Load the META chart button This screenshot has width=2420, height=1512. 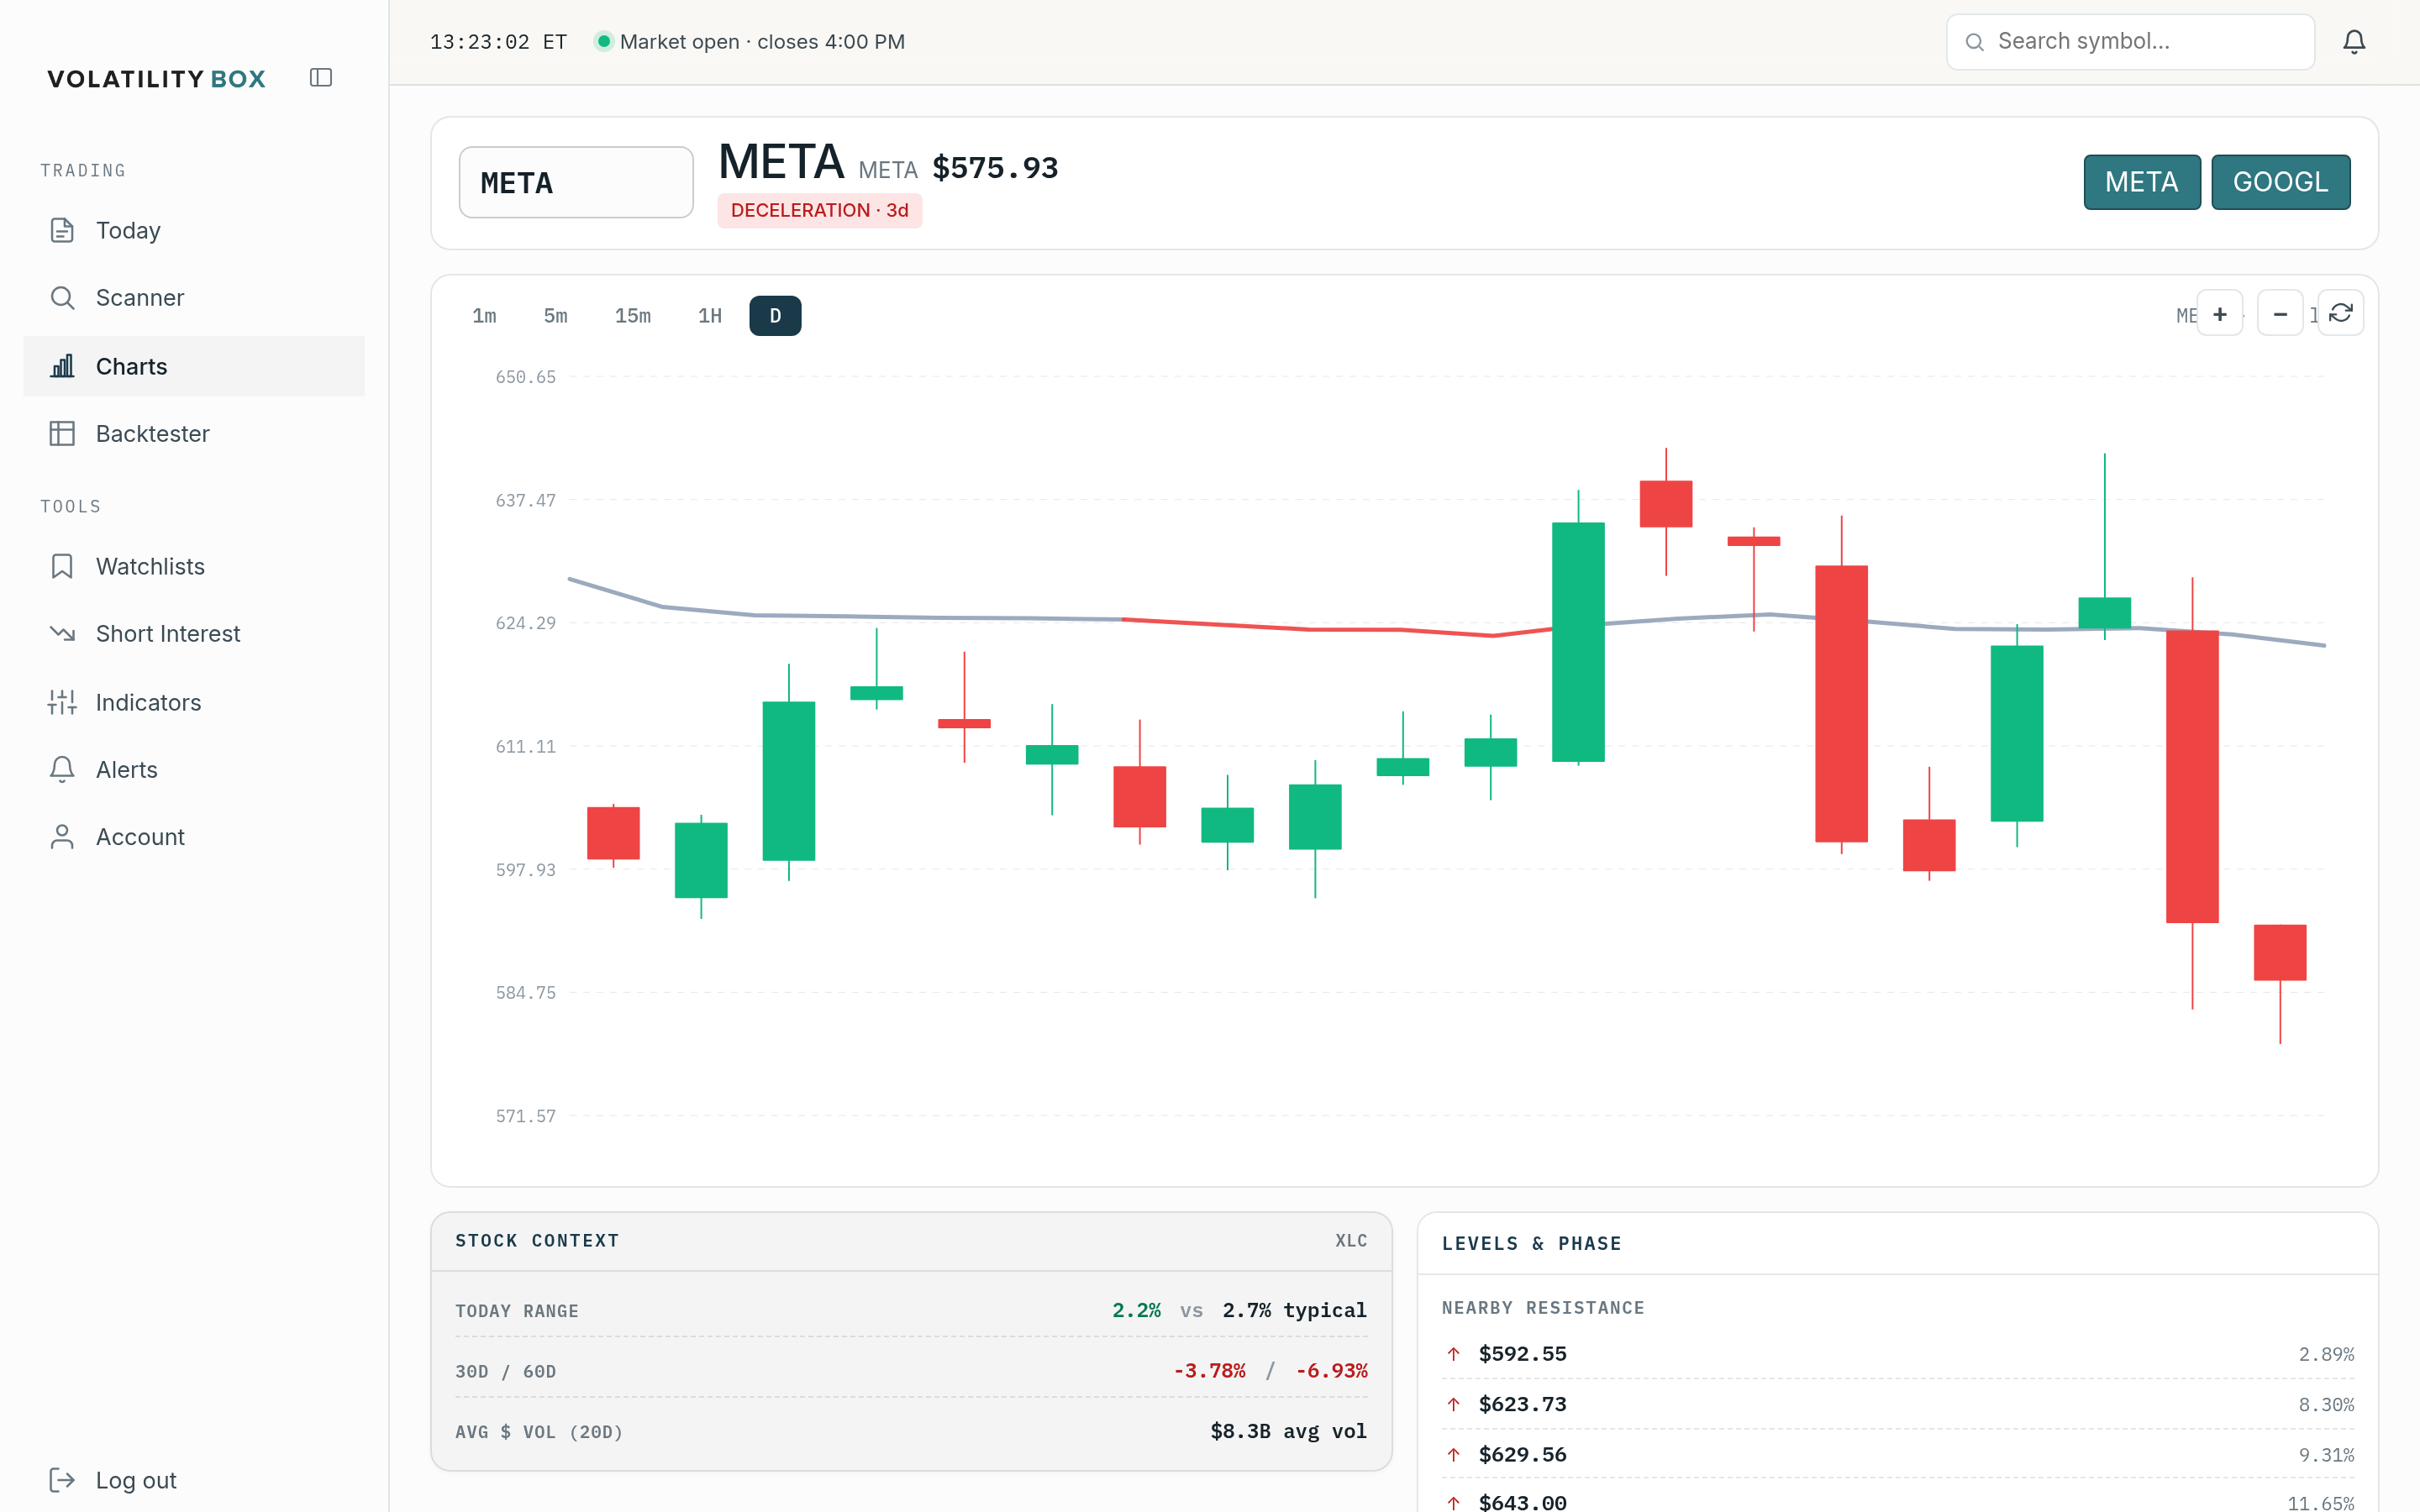tap(2142, 182)
